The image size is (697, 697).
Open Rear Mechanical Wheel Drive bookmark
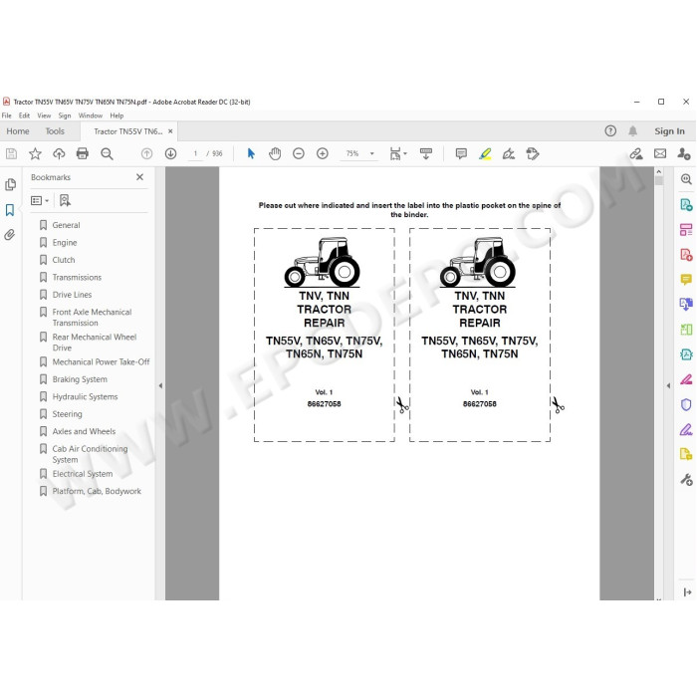tap(95, 343)
